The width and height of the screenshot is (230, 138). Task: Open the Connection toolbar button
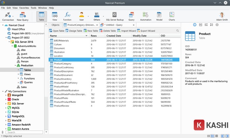(8, 16)
